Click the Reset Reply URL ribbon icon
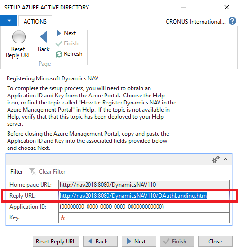238x252 pixels. tap(18, 37)
